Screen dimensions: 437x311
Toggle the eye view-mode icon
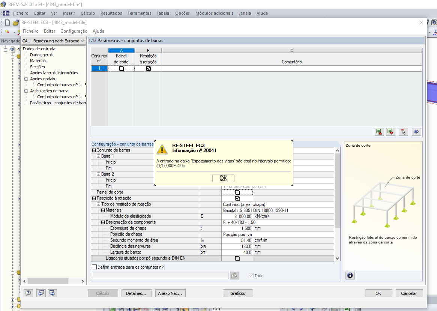coord(416,132)
